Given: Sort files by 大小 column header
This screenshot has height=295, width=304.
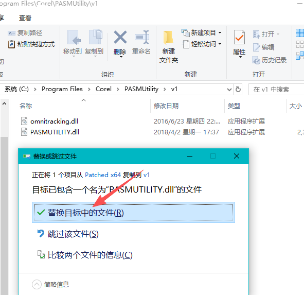Looking at the screenshot, I should pyautogui.click(x=295, y=106).
